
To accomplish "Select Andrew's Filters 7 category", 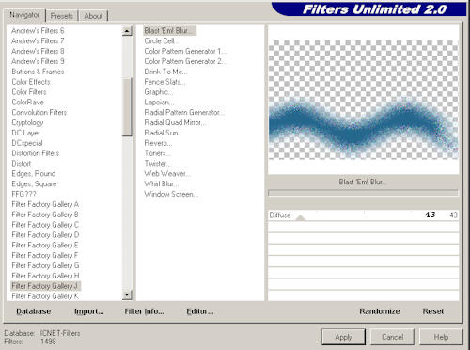I will [38, 40].
